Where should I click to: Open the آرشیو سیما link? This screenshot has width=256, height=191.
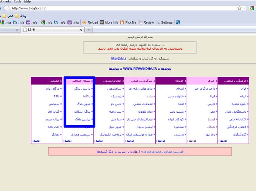(x=145, y=127)
